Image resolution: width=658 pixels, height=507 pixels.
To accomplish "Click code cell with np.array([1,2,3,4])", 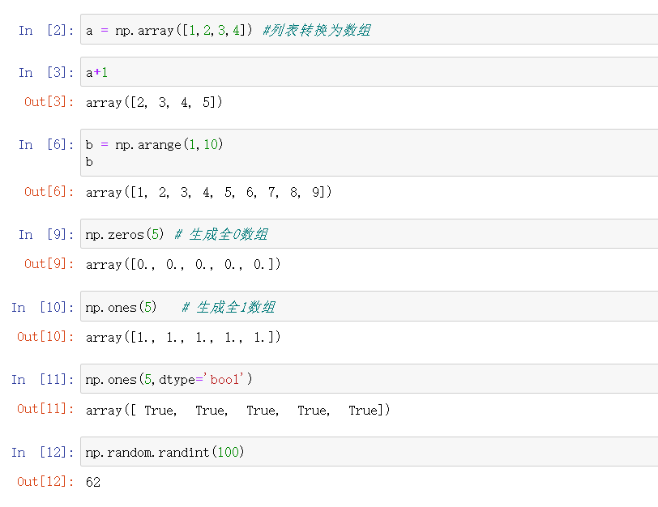I will tap(370, 29).
